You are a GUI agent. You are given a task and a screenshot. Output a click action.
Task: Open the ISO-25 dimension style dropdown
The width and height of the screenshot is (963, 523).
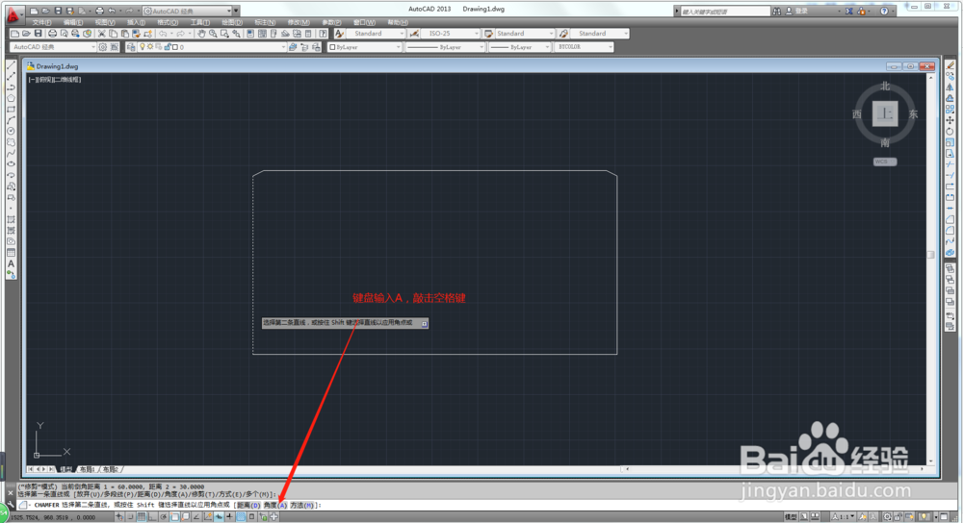(x=450, y=34)
